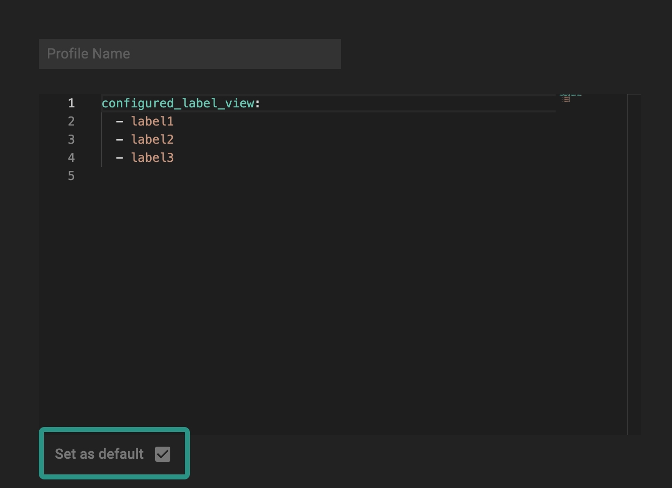Select line number 5 in the gutter
The width and height of the screenshot is (672, 488).
tap(71, 176)
